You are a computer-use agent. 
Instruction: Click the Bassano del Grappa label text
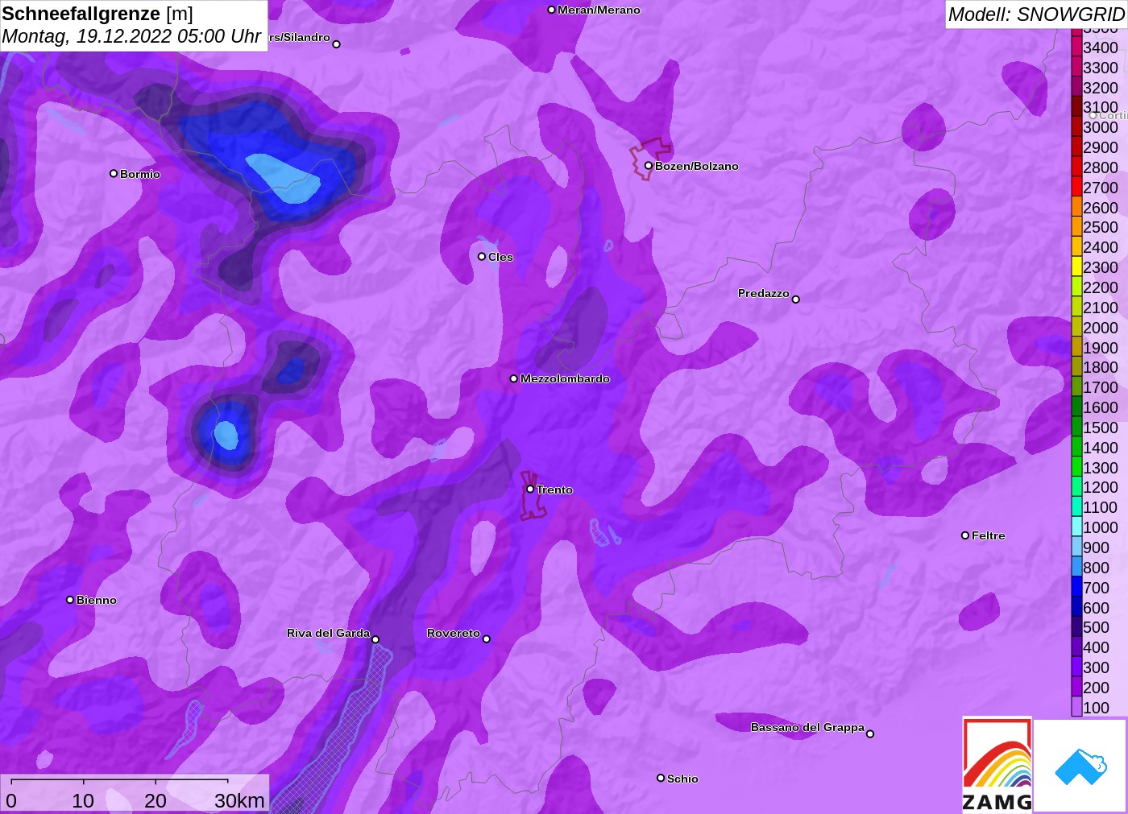(807, 727)
